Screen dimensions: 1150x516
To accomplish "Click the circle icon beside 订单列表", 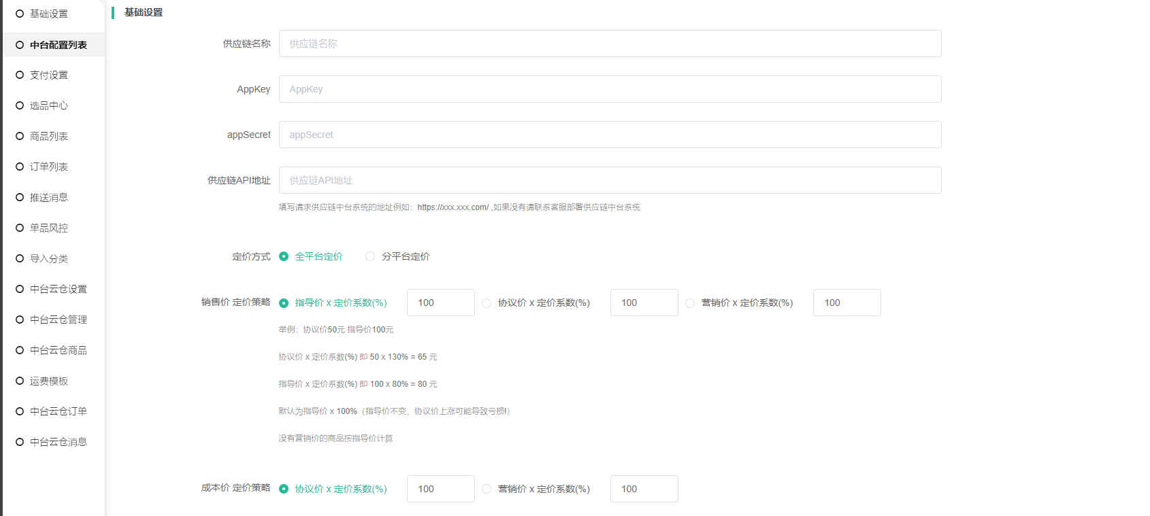I will coord(20,167).
